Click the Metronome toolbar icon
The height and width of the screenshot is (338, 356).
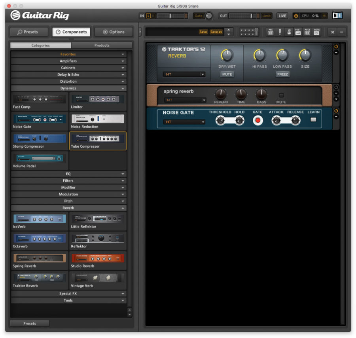(x=289, y=32)
